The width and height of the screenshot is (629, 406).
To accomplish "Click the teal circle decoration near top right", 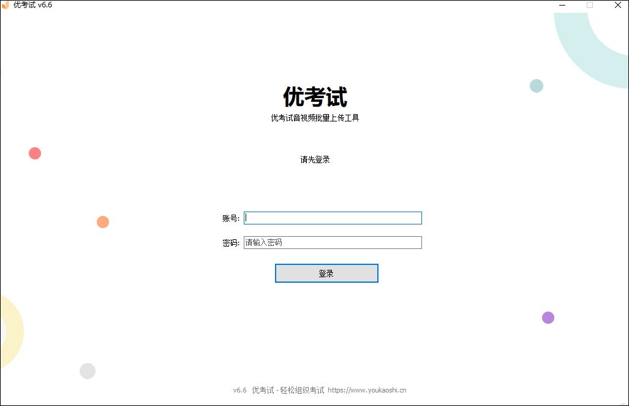I will 536,86.
